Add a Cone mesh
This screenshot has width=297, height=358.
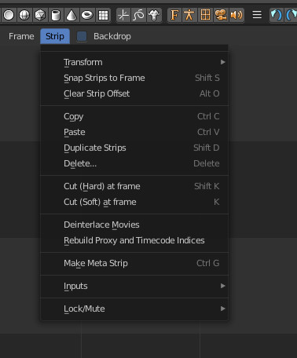[x=71, y=15]
